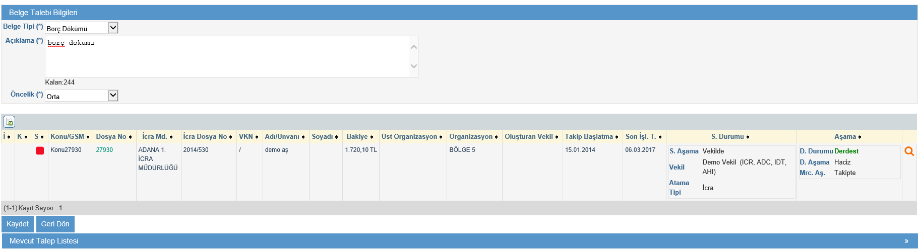Click the demo aş name cell
This screenshot has width=920, height=251.
(276, 150)
